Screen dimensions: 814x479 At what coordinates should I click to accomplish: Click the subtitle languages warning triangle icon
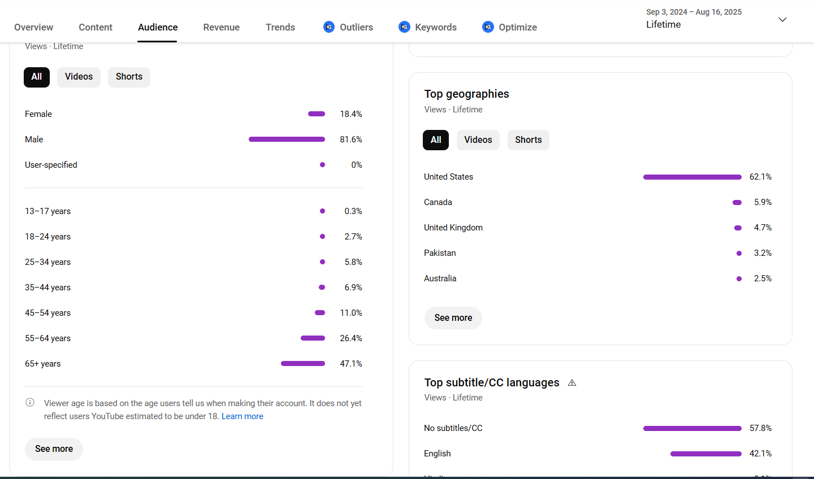(572, 383)
